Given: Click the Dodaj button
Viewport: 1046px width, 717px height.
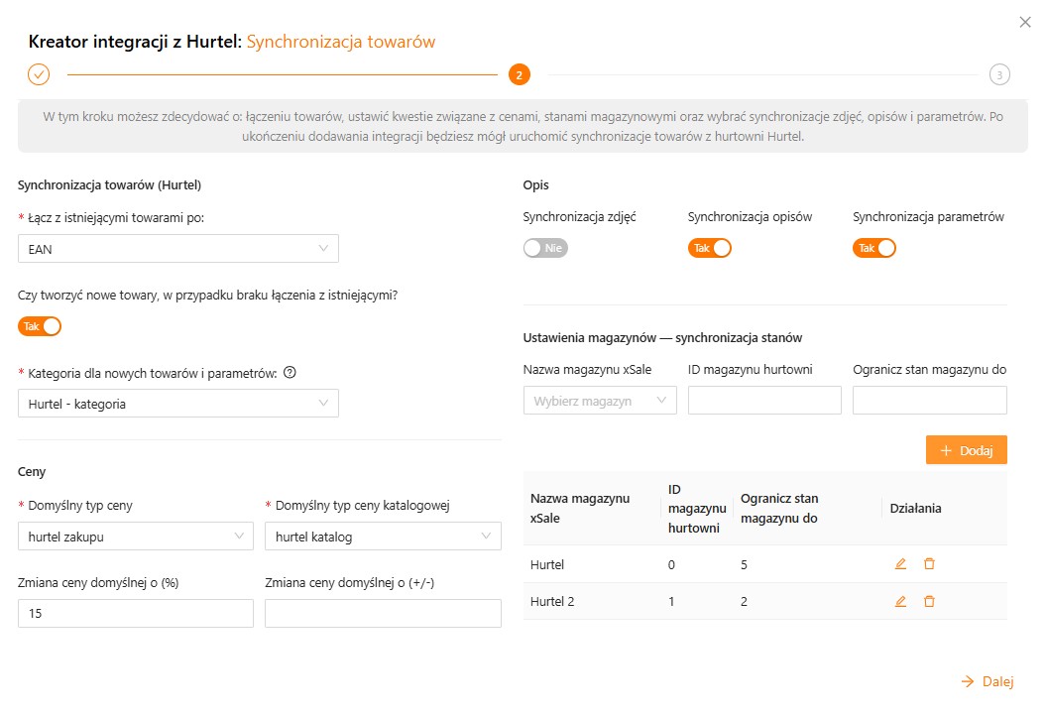Looking at the screenshot, I should click(966, 450).
